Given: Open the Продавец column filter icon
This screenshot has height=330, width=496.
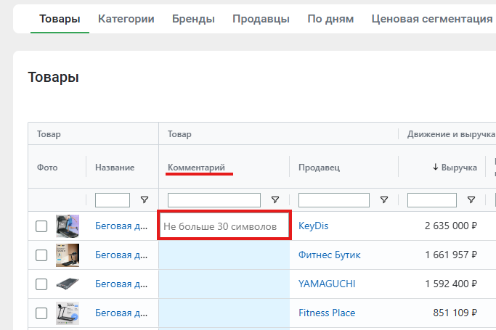Looking at the screenshot, I should (384, 199).
